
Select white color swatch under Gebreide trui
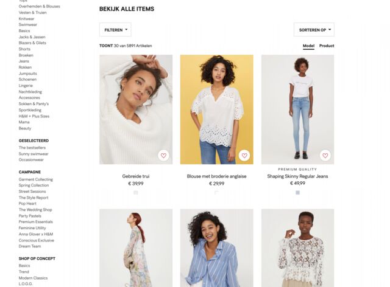pos(136,193)
